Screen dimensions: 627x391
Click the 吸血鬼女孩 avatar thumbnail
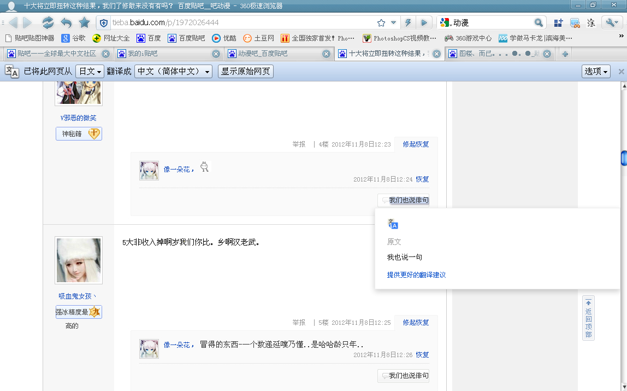tap(79, 260)
